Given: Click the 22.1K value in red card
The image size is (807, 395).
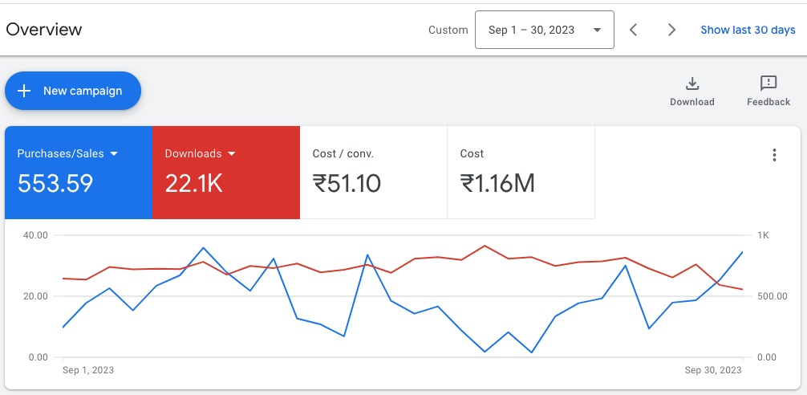Looking at the screenshot, I should click(x=193, y=184).
